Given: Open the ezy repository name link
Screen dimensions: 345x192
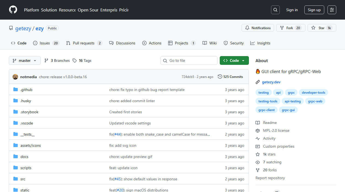Looking at the screenshot, I should coord(40,28).
